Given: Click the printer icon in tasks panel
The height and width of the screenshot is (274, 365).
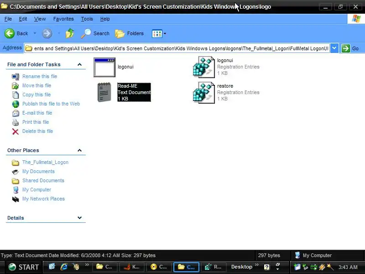Looking at the screenshot, I should tap(16, 122).
